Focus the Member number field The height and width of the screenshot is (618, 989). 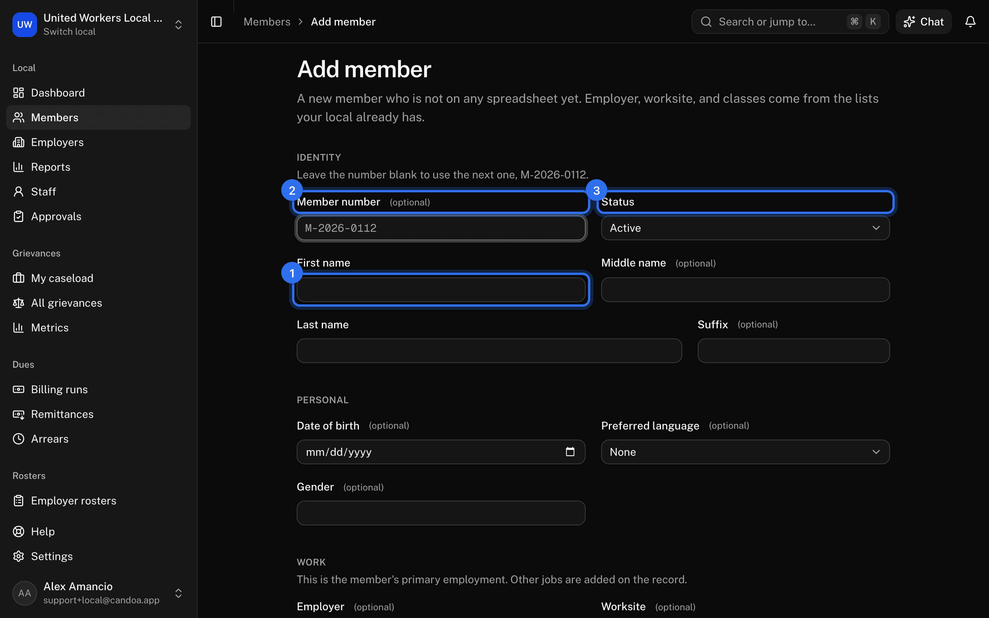[441, 228]
